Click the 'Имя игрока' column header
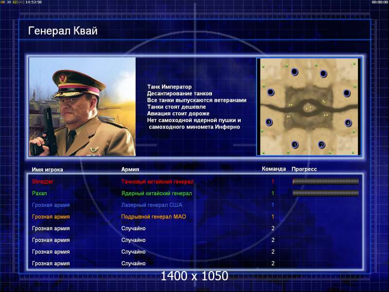 point(47,169)
